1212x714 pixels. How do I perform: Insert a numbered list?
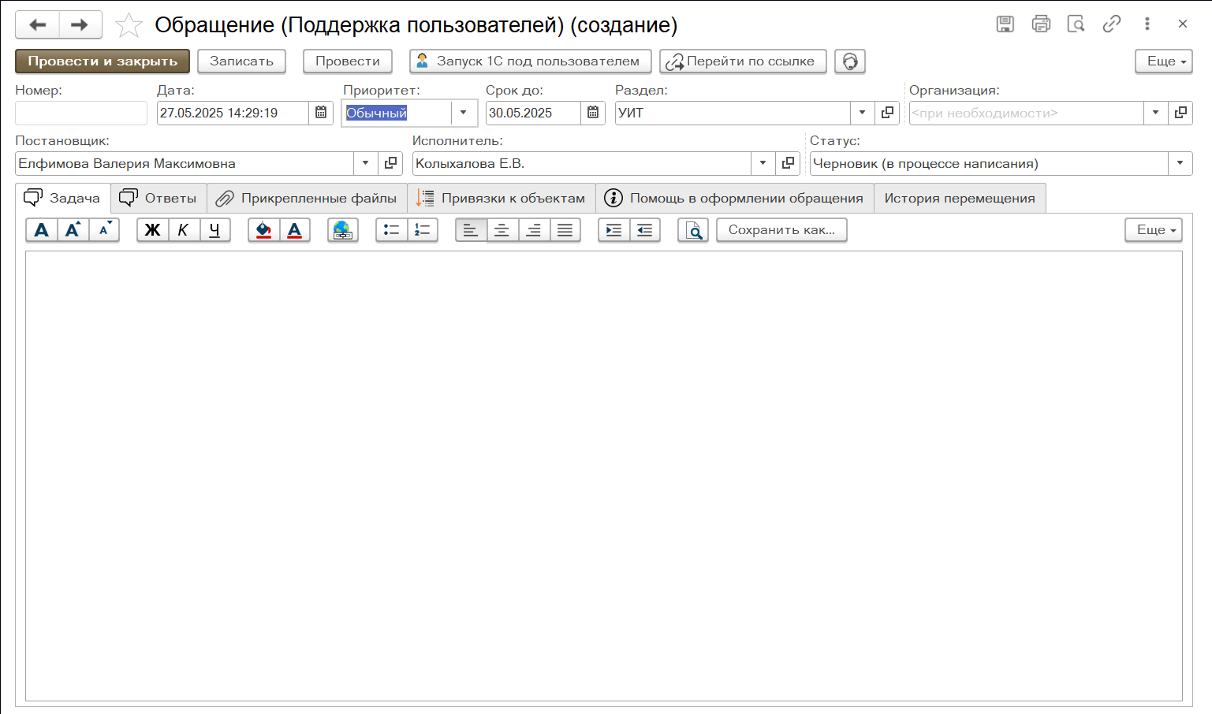coord(423,230)
